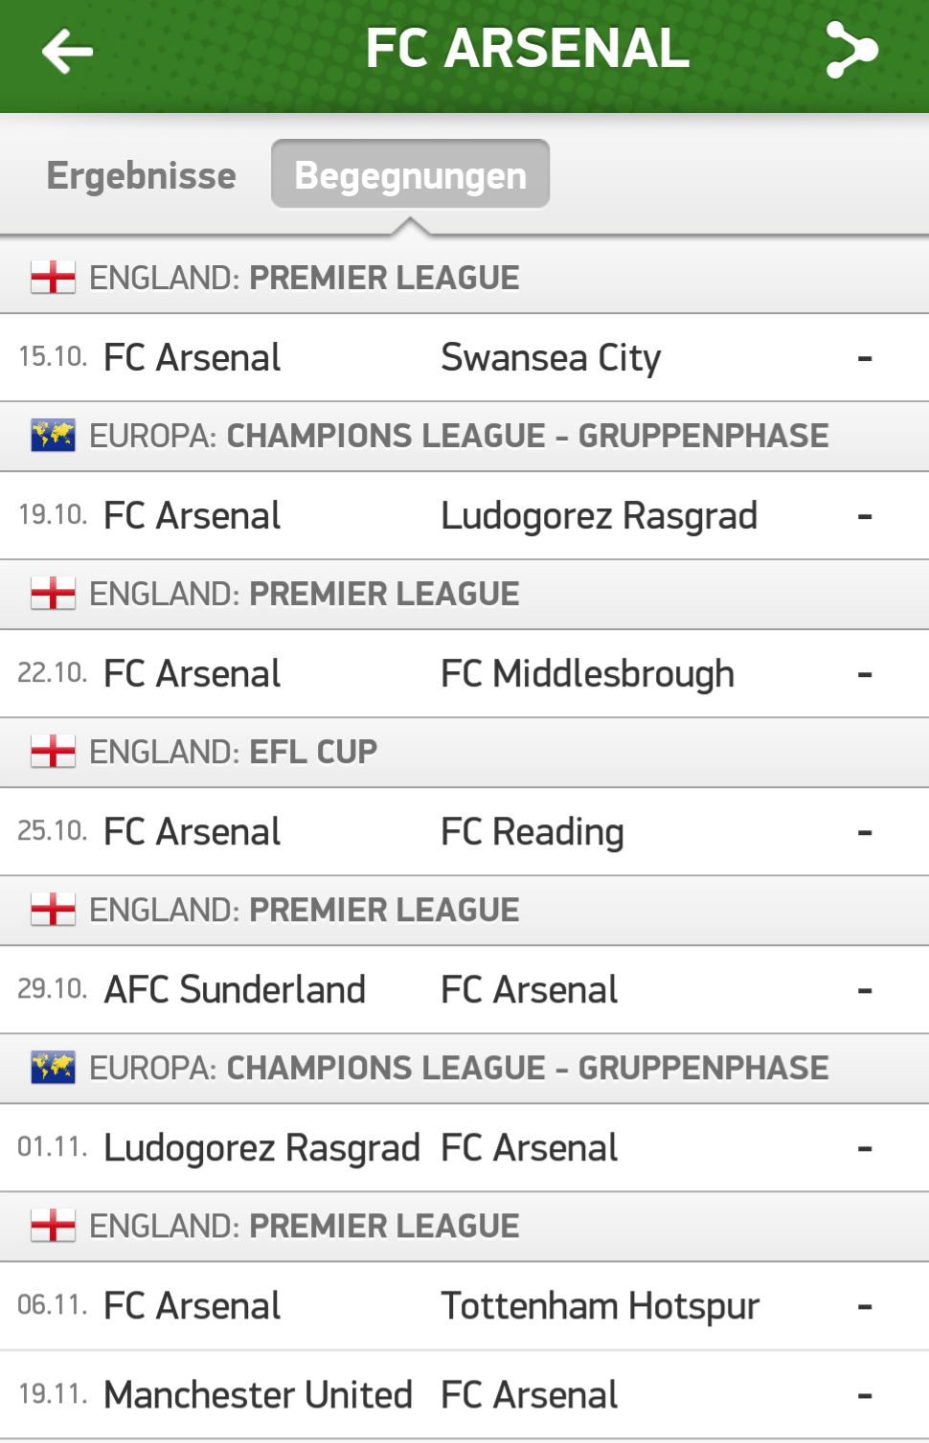This screenshot has height=1443, width=929.
Task: Click England flag above Tottenham Hotspur match
Action: coord(53,1226)
